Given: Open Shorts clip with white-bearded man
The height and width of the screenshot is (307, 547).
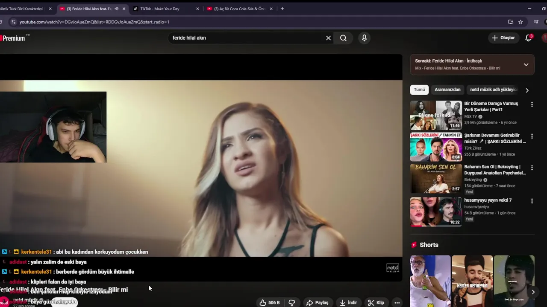Looking at the screenshot, I should tap(430, 281).
